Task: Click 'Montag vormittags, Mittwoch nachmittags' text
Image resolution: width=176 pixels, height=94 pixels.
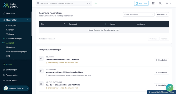Action: pyautogui.click(x=64, y=72)
